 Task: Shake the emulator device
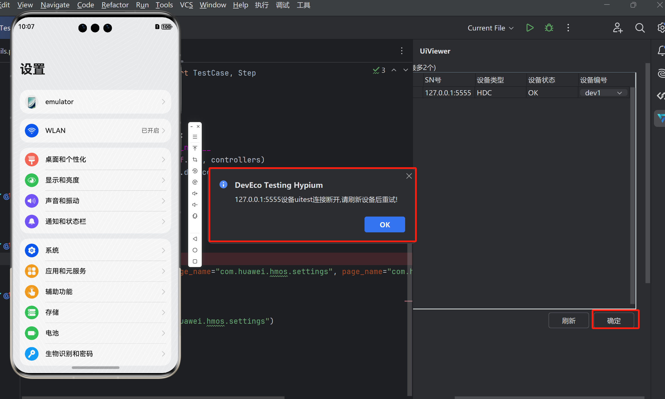[195, 216]
